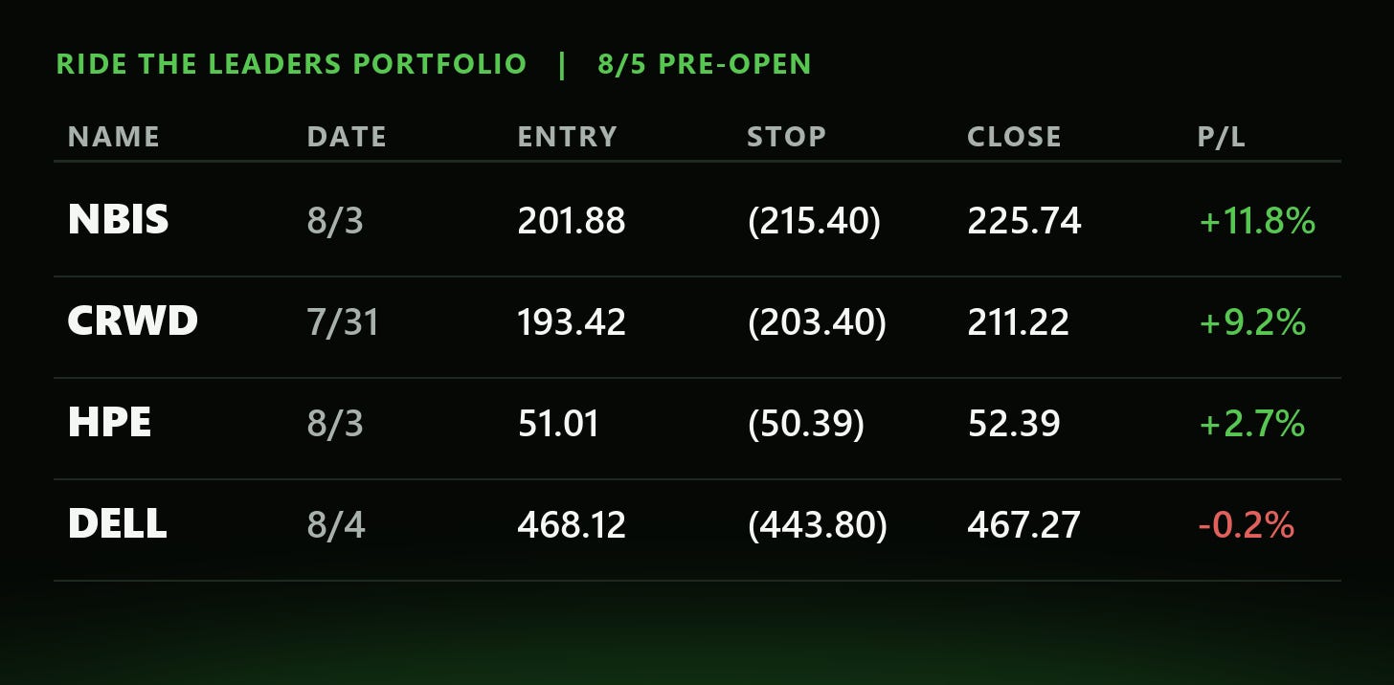Click the DELL stop value (443.80)
The image size is (1394, 685).
pyautogui.click(x=817, y=524)
